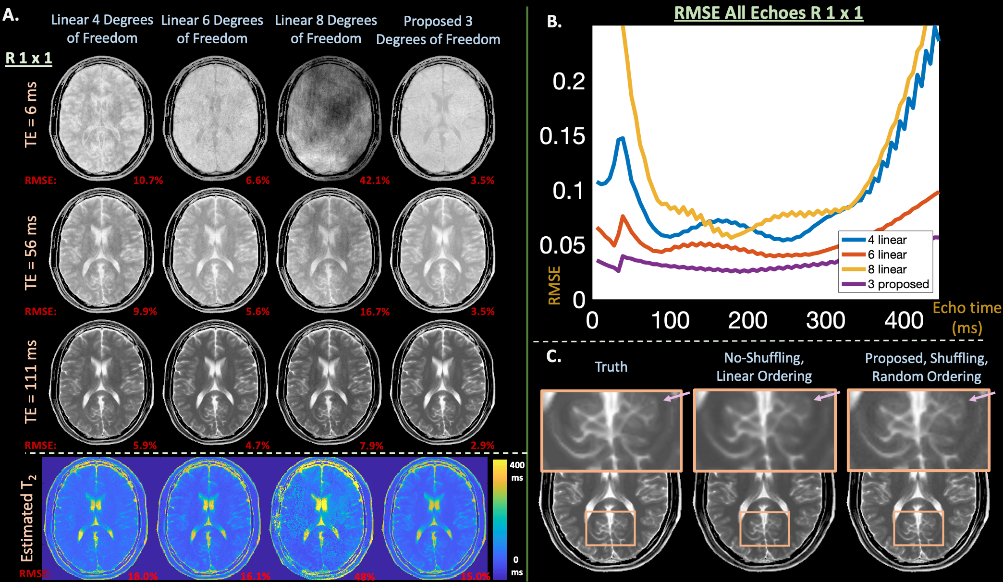This screenshot has height=582, width=1003.
Task: Click the '8 linear' legend entry
Action: (x=886, y=269)
